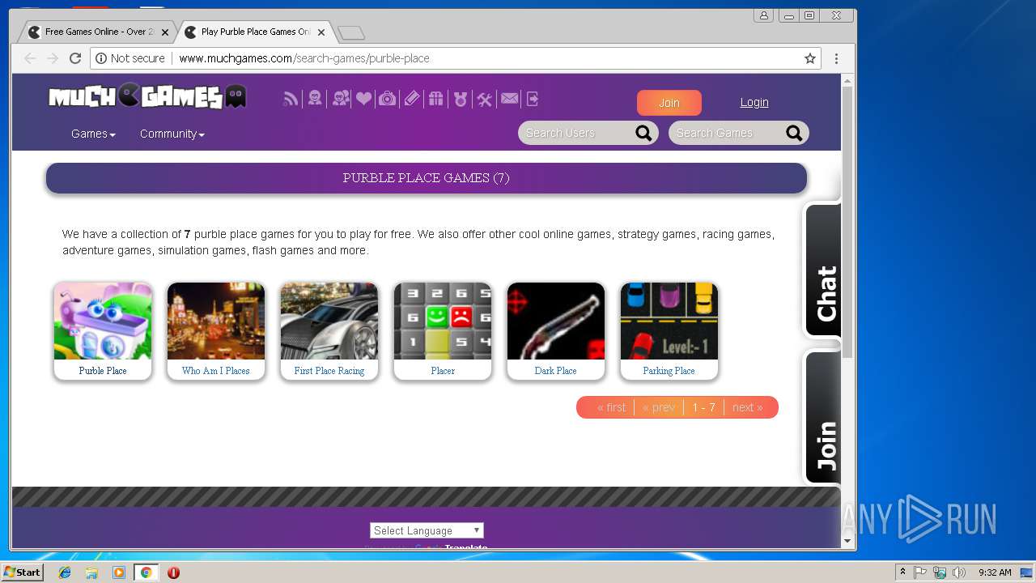This screenshot has height=583, width=1036.
Task: Expand the Community dropdown menu
Action: 172,134
